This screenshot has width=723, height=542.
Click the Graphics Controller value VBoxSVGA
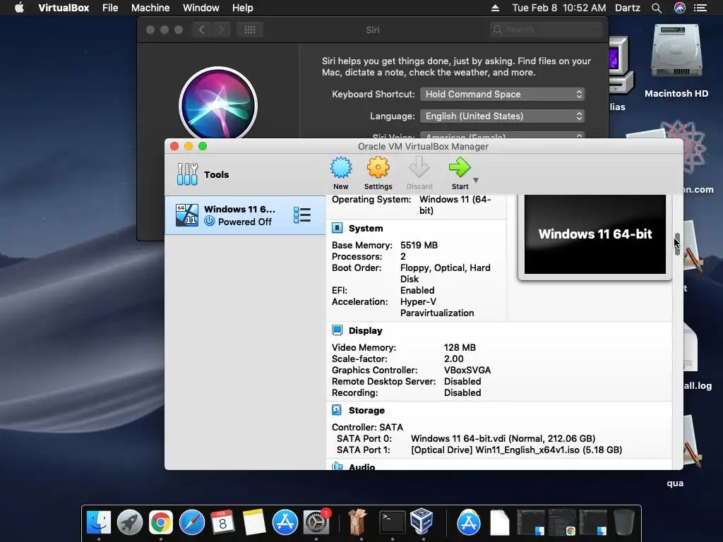coord(467,370)
